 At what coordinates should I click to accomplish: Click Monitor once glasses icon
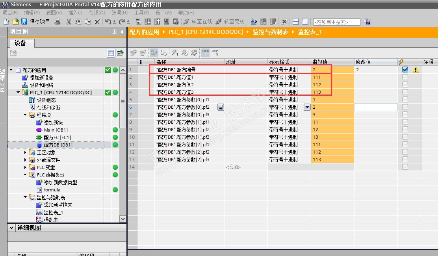(215, 52)
